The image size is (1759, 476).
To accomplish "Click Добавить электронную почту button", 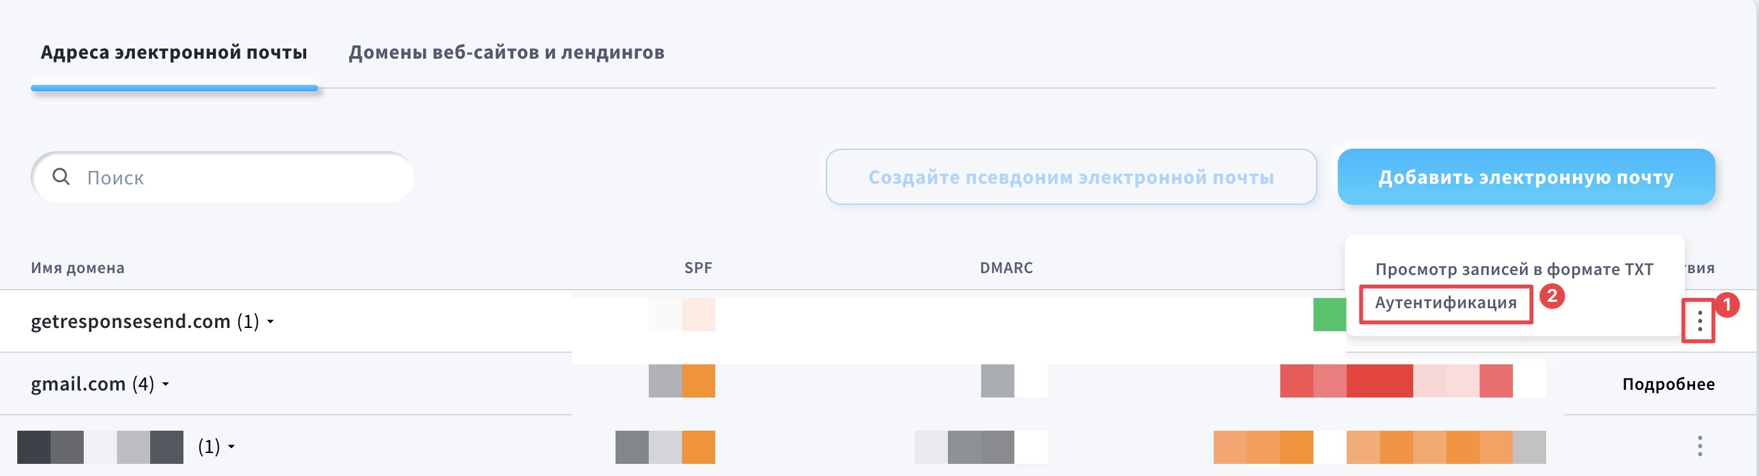I will pyautogui.click(x=1526, y=177).
